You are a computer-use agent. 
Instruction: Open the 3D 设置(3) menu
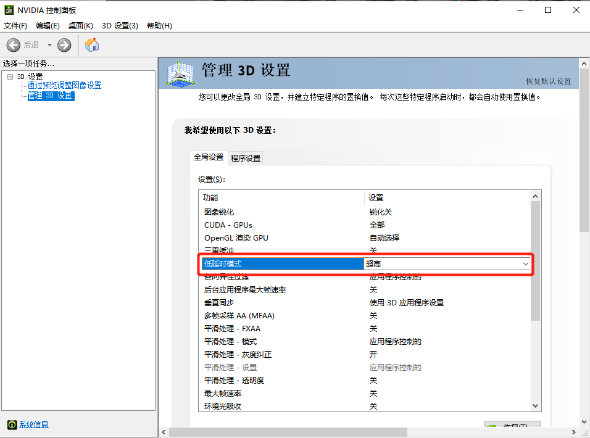tap(120, 25)
